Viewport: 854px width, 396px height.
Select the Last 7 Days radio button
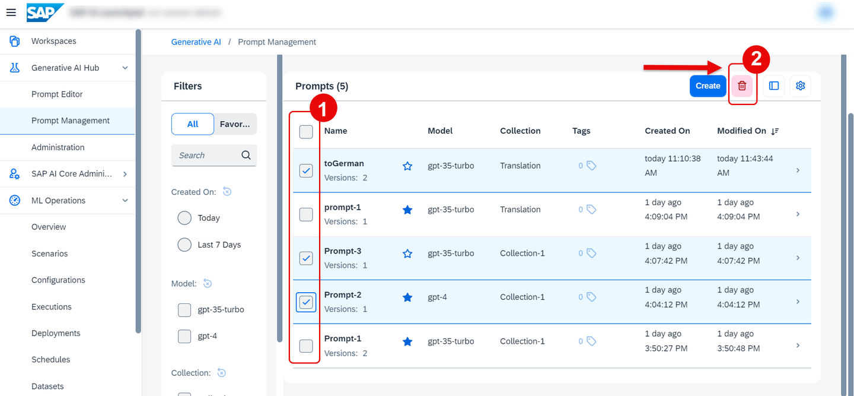(184, 245)
